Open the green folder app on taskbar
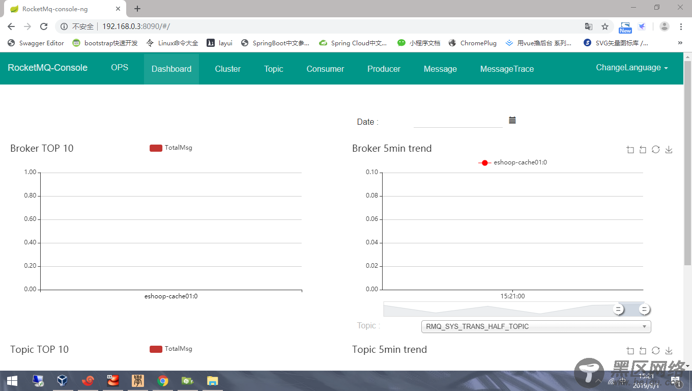The width and height of the screenshot is (692, 391). [x=188, y=381]
